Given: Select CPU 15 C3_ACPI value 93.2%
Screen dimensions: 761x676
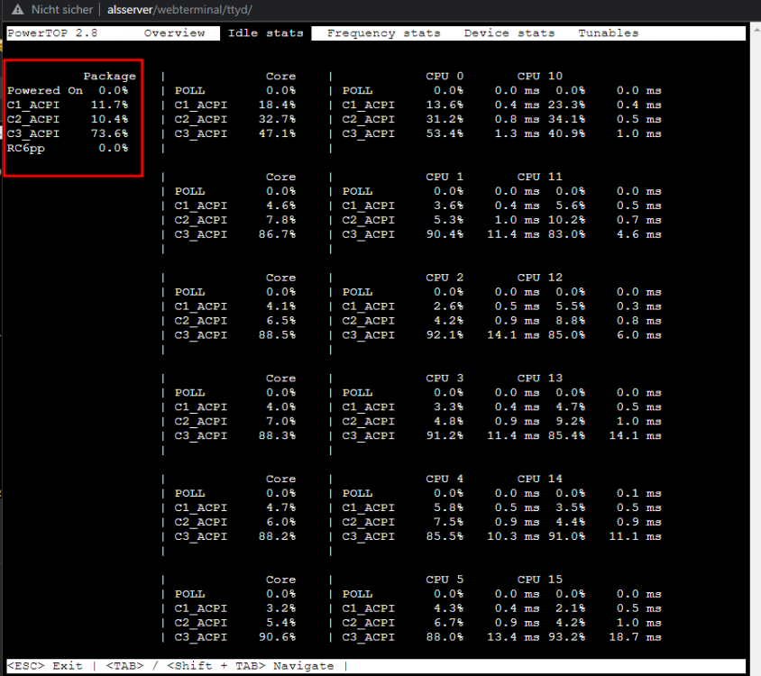Looking at the screenshot, I should [x=566, y=636].
